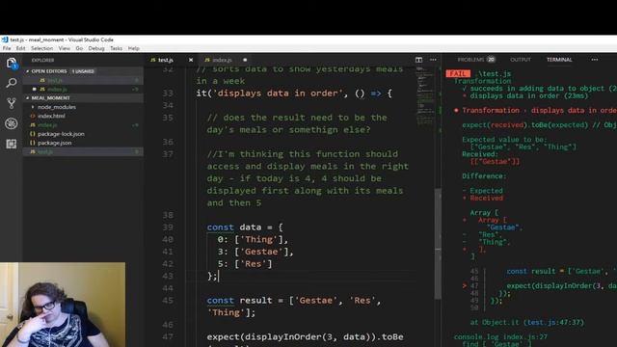Switch to the Terminal panel tab

tap(559, 60)
